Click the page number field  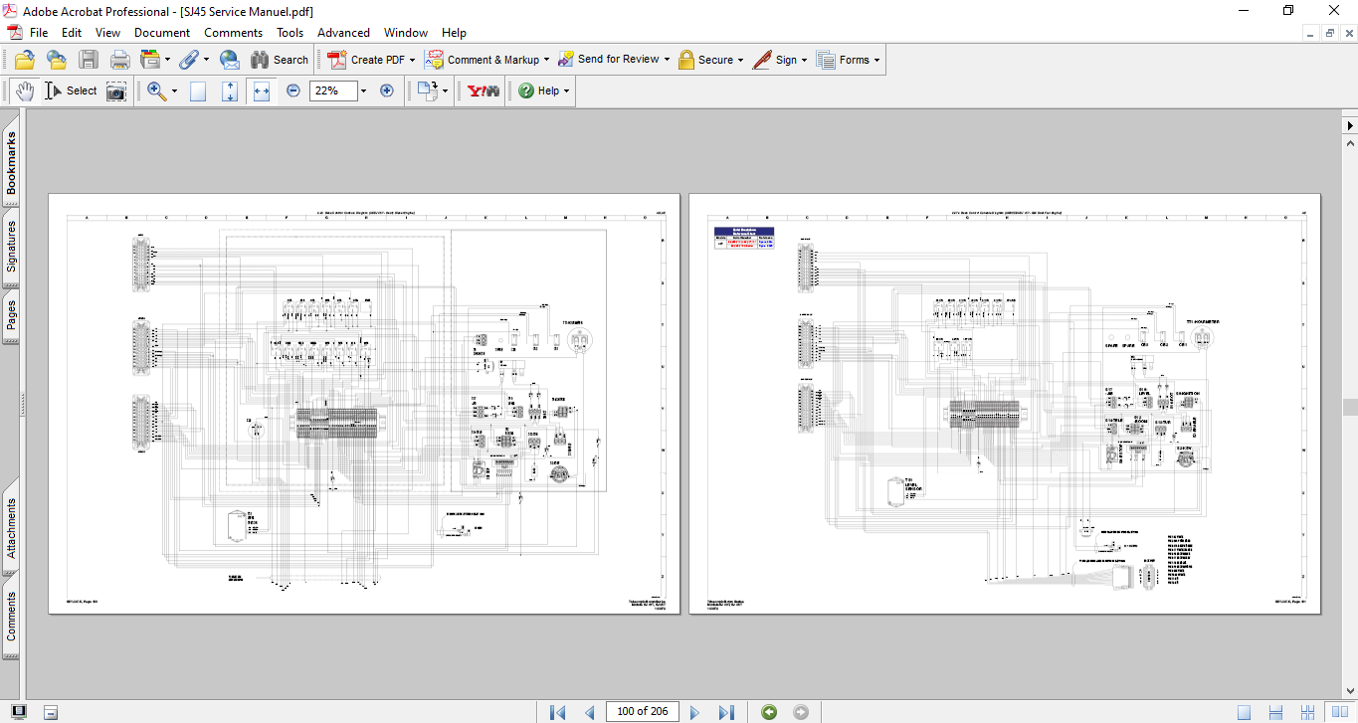pos(643,712)
